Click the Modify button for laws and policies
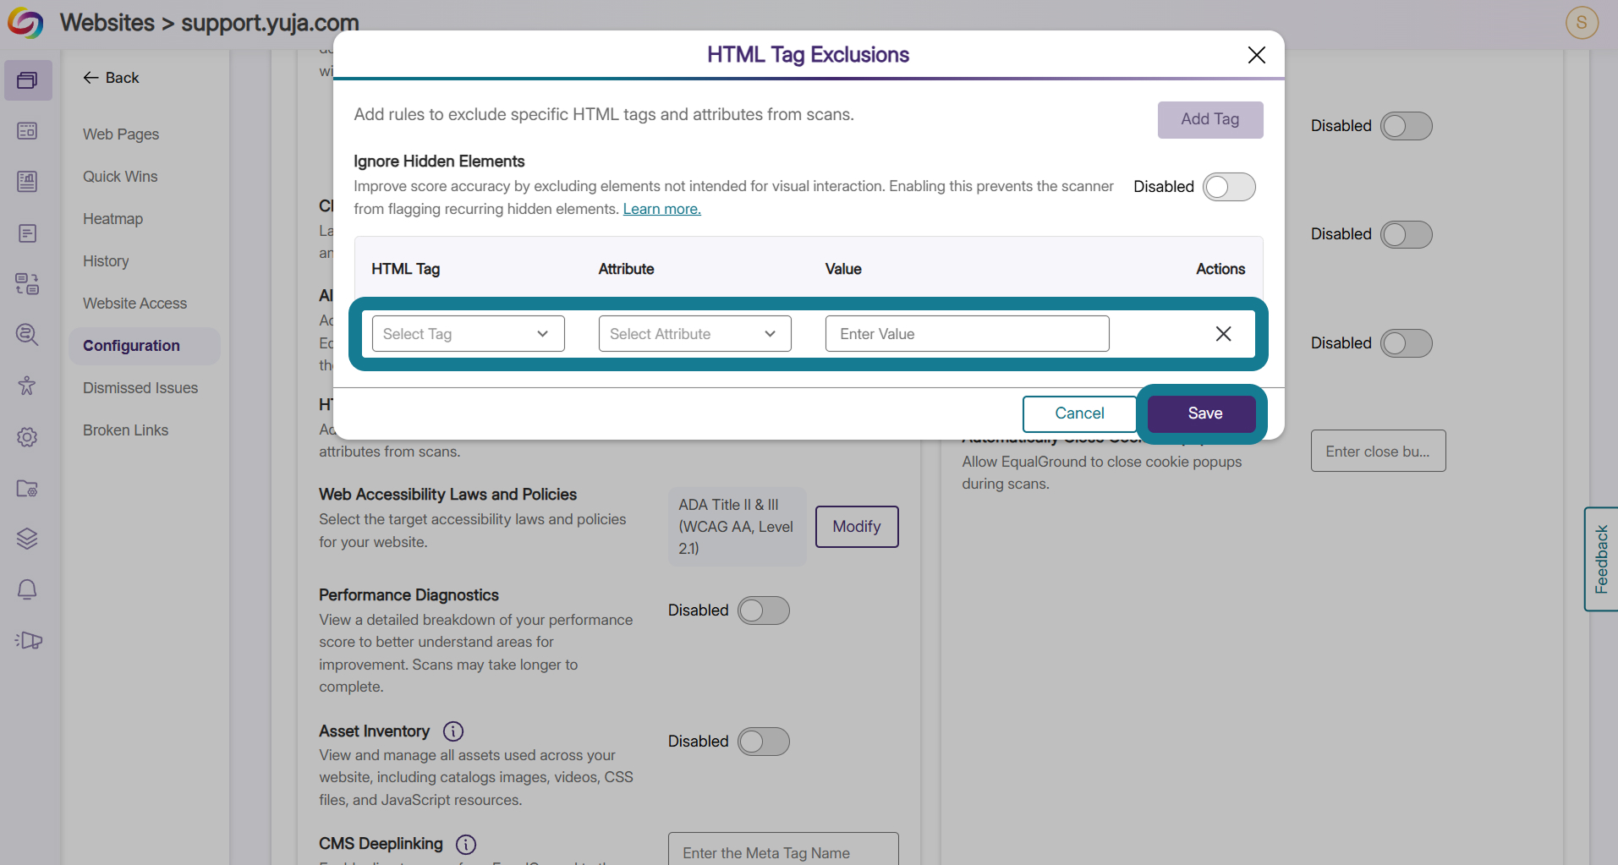The width and height of the screenshot is (1618, 865). (857, 527)
